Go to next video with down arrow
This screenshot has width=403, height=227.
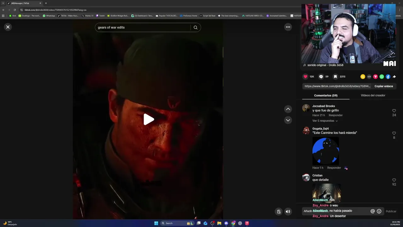(x=288, y=120)
